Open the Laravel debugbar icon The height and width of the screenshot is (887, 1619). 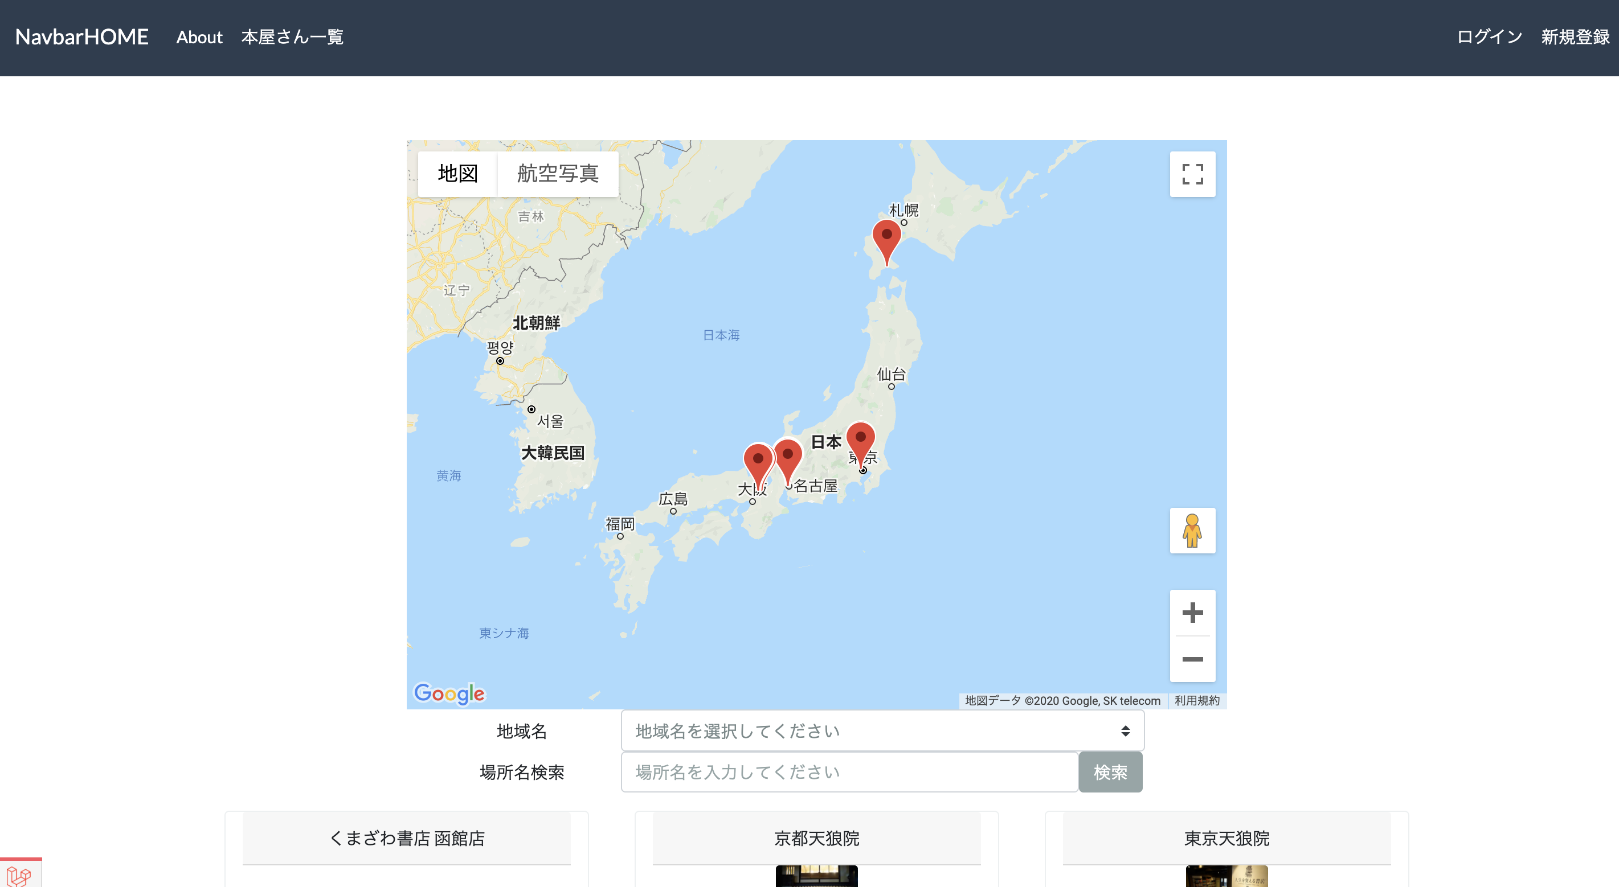click(19, 875)
